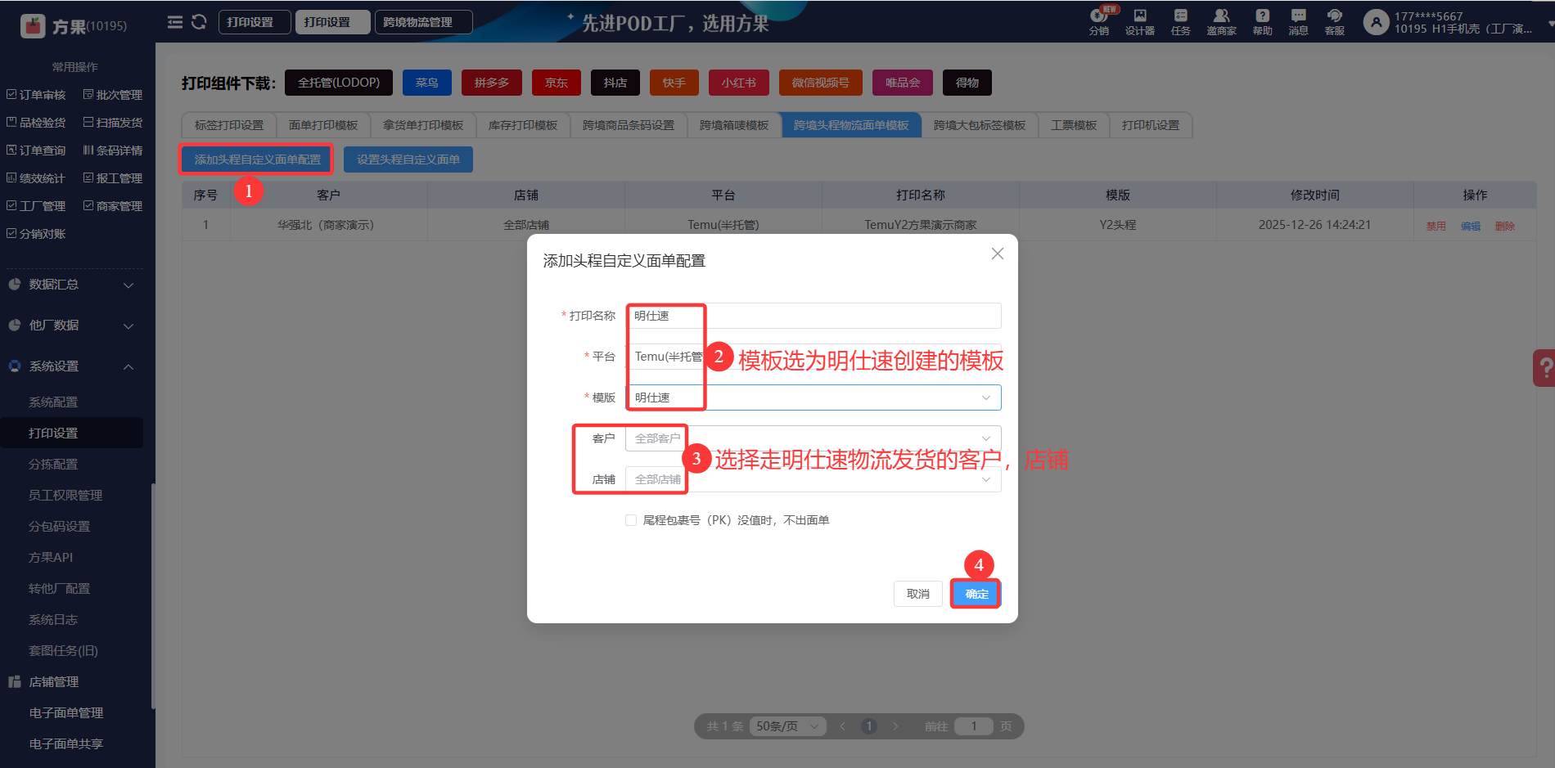Image resolution: width=1555 pixels, height=768 pixels.
Task: Open the 平台 dropdown in dialog
Action: [x=814, y=357]
